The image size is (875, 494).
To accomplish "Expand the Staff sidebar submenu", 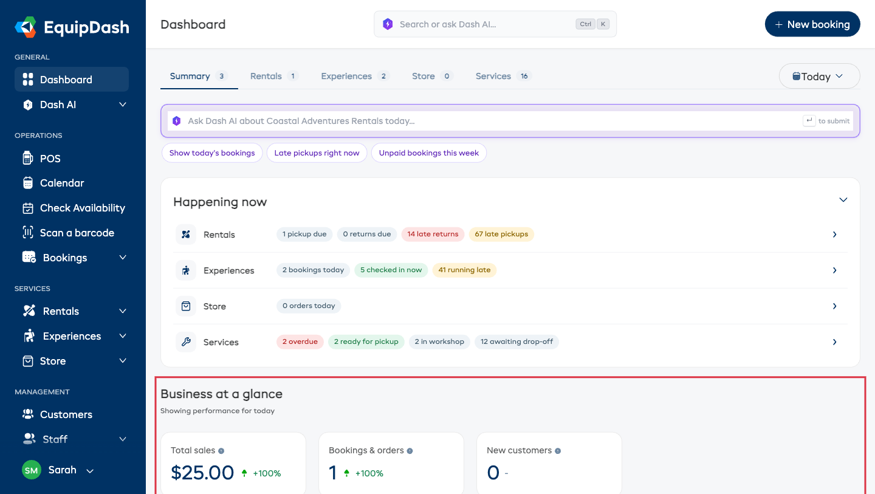I will tap(123, 439).
